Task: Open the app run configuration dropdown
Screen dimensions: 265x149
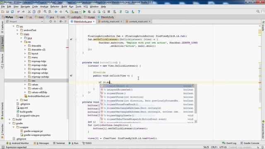Action: point(76,12)
